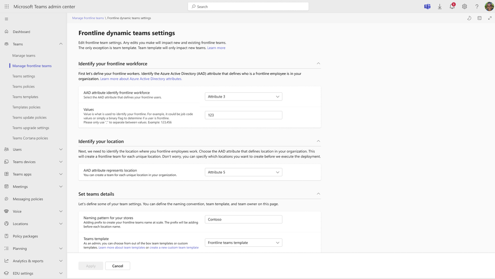Select Teams policies in the sidebar
495x279 pixels.
(23, 86)
